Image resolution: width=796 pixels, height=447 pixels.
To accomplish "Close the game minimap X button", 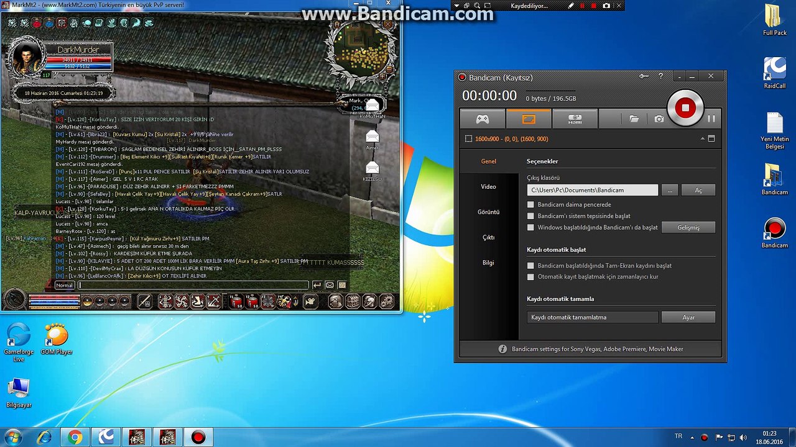I will coord(388,25).
